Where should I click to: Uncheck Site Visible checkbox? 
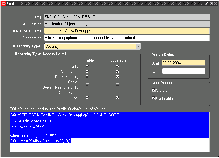pyautogui.click(x=87, y=66)
